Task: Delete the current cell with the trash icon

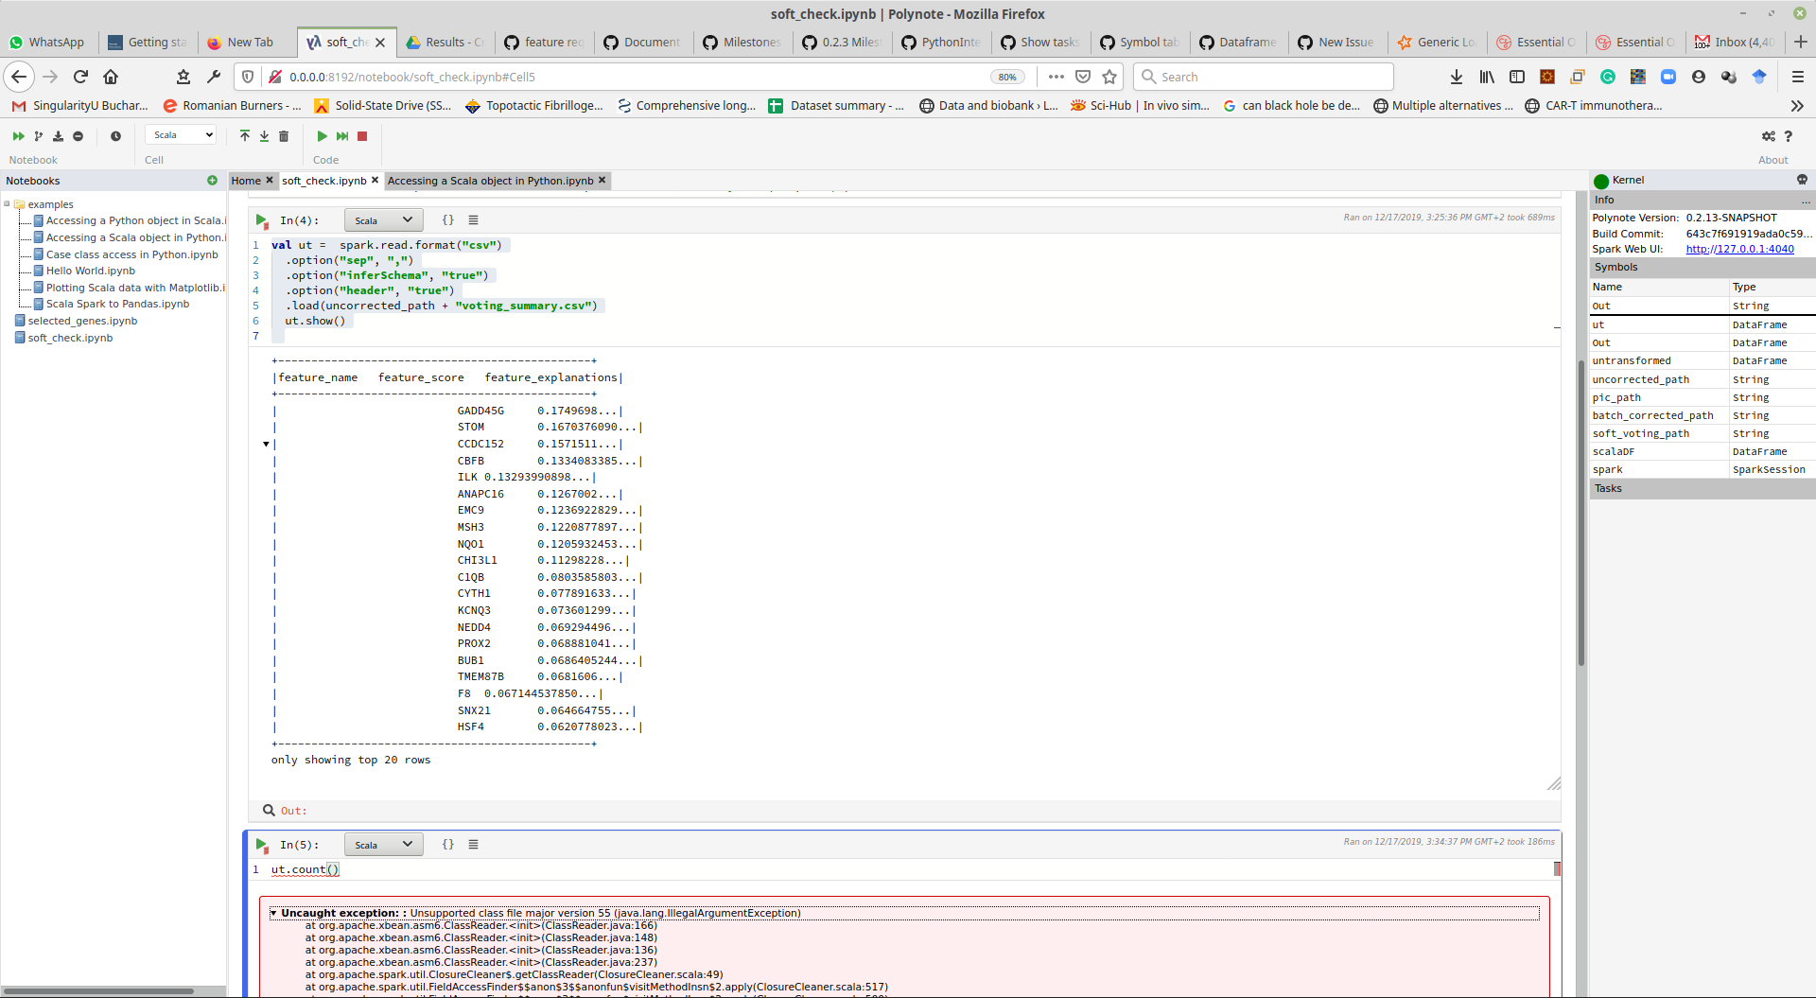Action: click(x=285, y=136)
